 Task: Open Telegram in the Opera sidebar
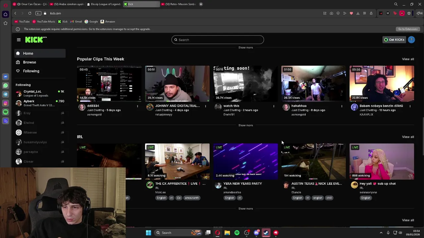(x=5, y=95)
